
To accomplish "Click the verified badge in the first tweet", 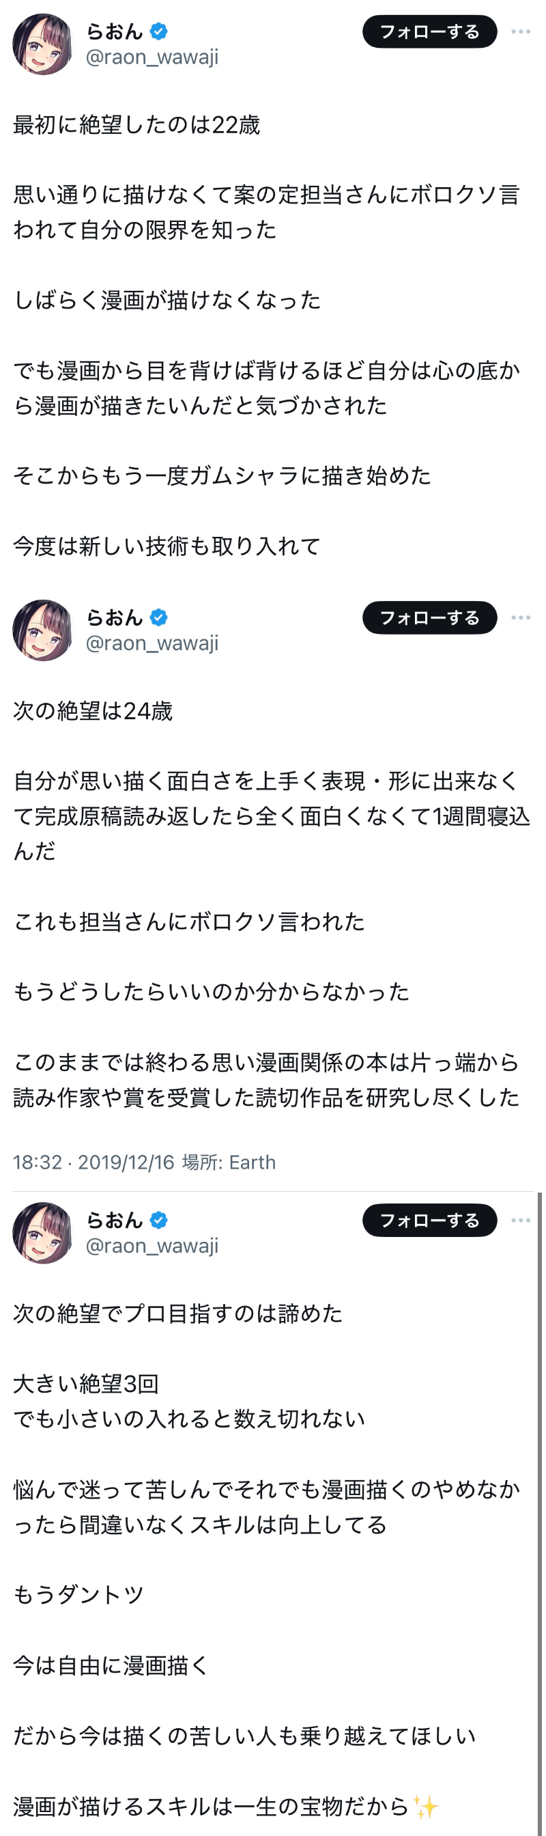I will 159,31.
